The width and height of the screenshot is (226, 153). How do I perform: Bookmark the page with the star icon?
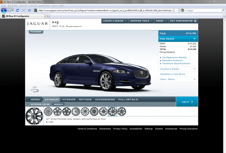tap(173, 10)
